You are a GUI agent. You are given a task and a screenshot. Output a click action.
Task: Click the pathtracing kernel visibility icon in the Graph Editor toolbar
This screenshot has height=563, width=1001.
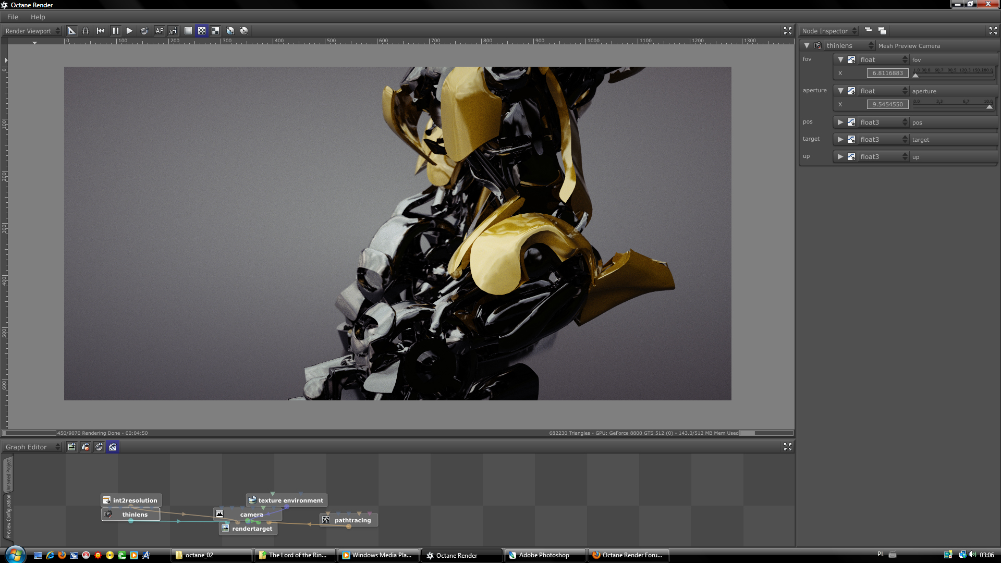coord(113,447)
